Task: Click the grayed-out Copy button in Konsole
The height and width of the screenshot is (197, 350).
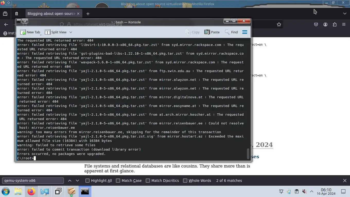Action: pos(192,32)
